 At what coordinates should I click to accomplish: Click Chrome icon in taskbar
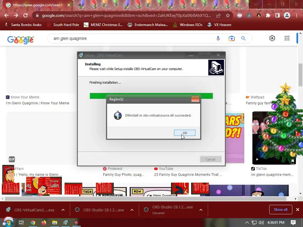(x=33, y=223)
